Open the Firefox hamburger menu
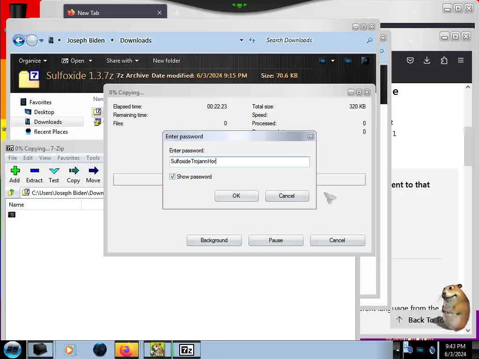The height and width of the screenshot is (359, 479). pyautogui.click(x=461, y=60)
